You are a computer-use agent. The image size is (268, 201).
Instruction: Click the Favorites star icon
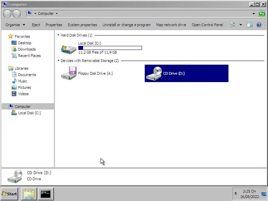click(x=11, y=36)
